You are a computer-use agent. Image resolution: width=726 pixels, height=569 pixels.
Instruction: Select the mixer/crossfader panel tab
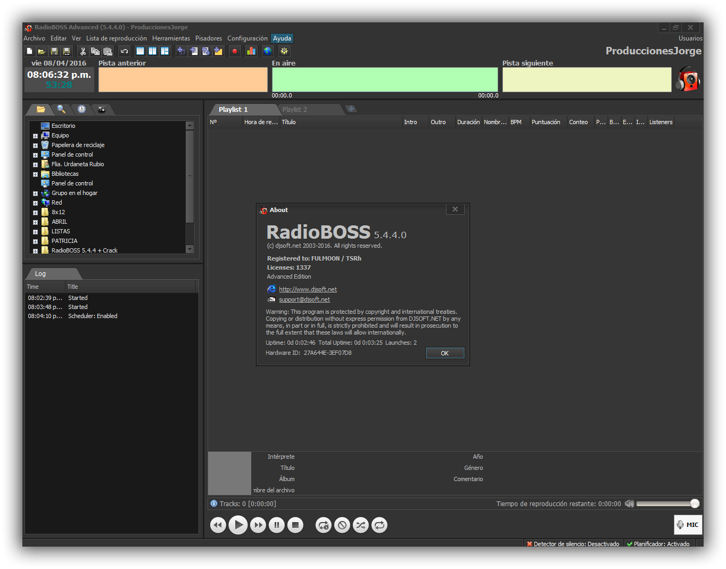tap(101, 109)
